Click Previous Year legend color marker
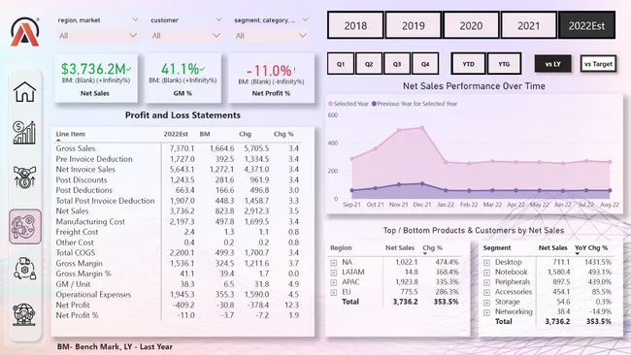The height and width of the screenshot is (355, 631). [x=374, y=104]
